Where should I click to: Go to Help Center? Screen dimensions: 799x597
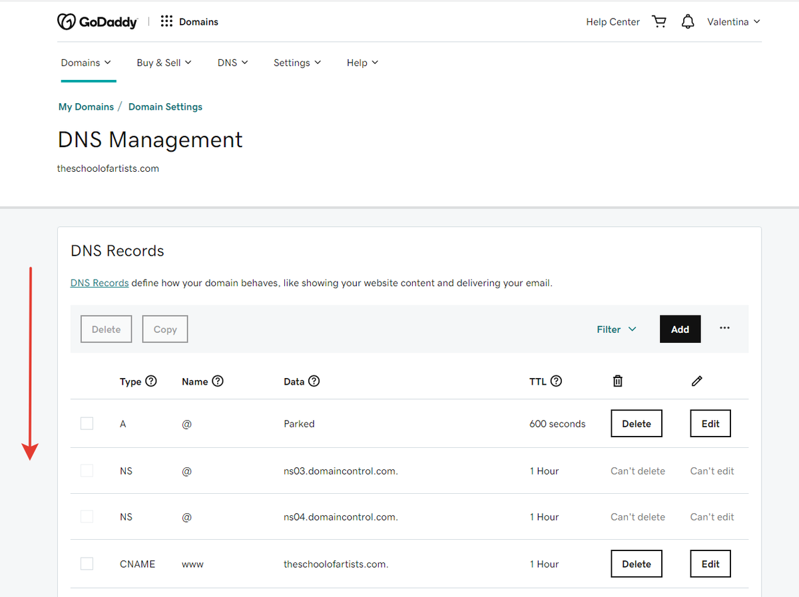tap(613, 22)
